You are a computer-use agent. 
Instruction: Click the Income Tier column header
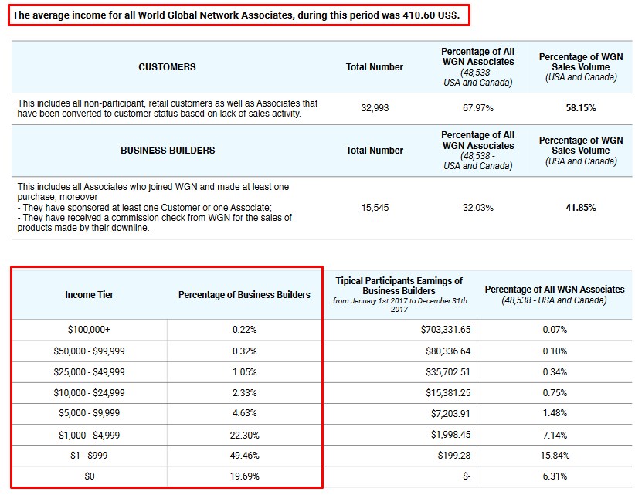pos(89,295)
